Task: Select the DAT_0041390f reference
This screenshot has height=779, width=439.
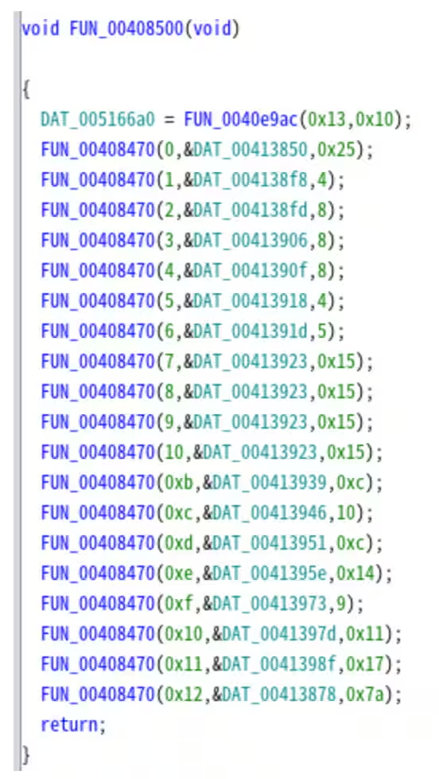Action: (251, 272)
